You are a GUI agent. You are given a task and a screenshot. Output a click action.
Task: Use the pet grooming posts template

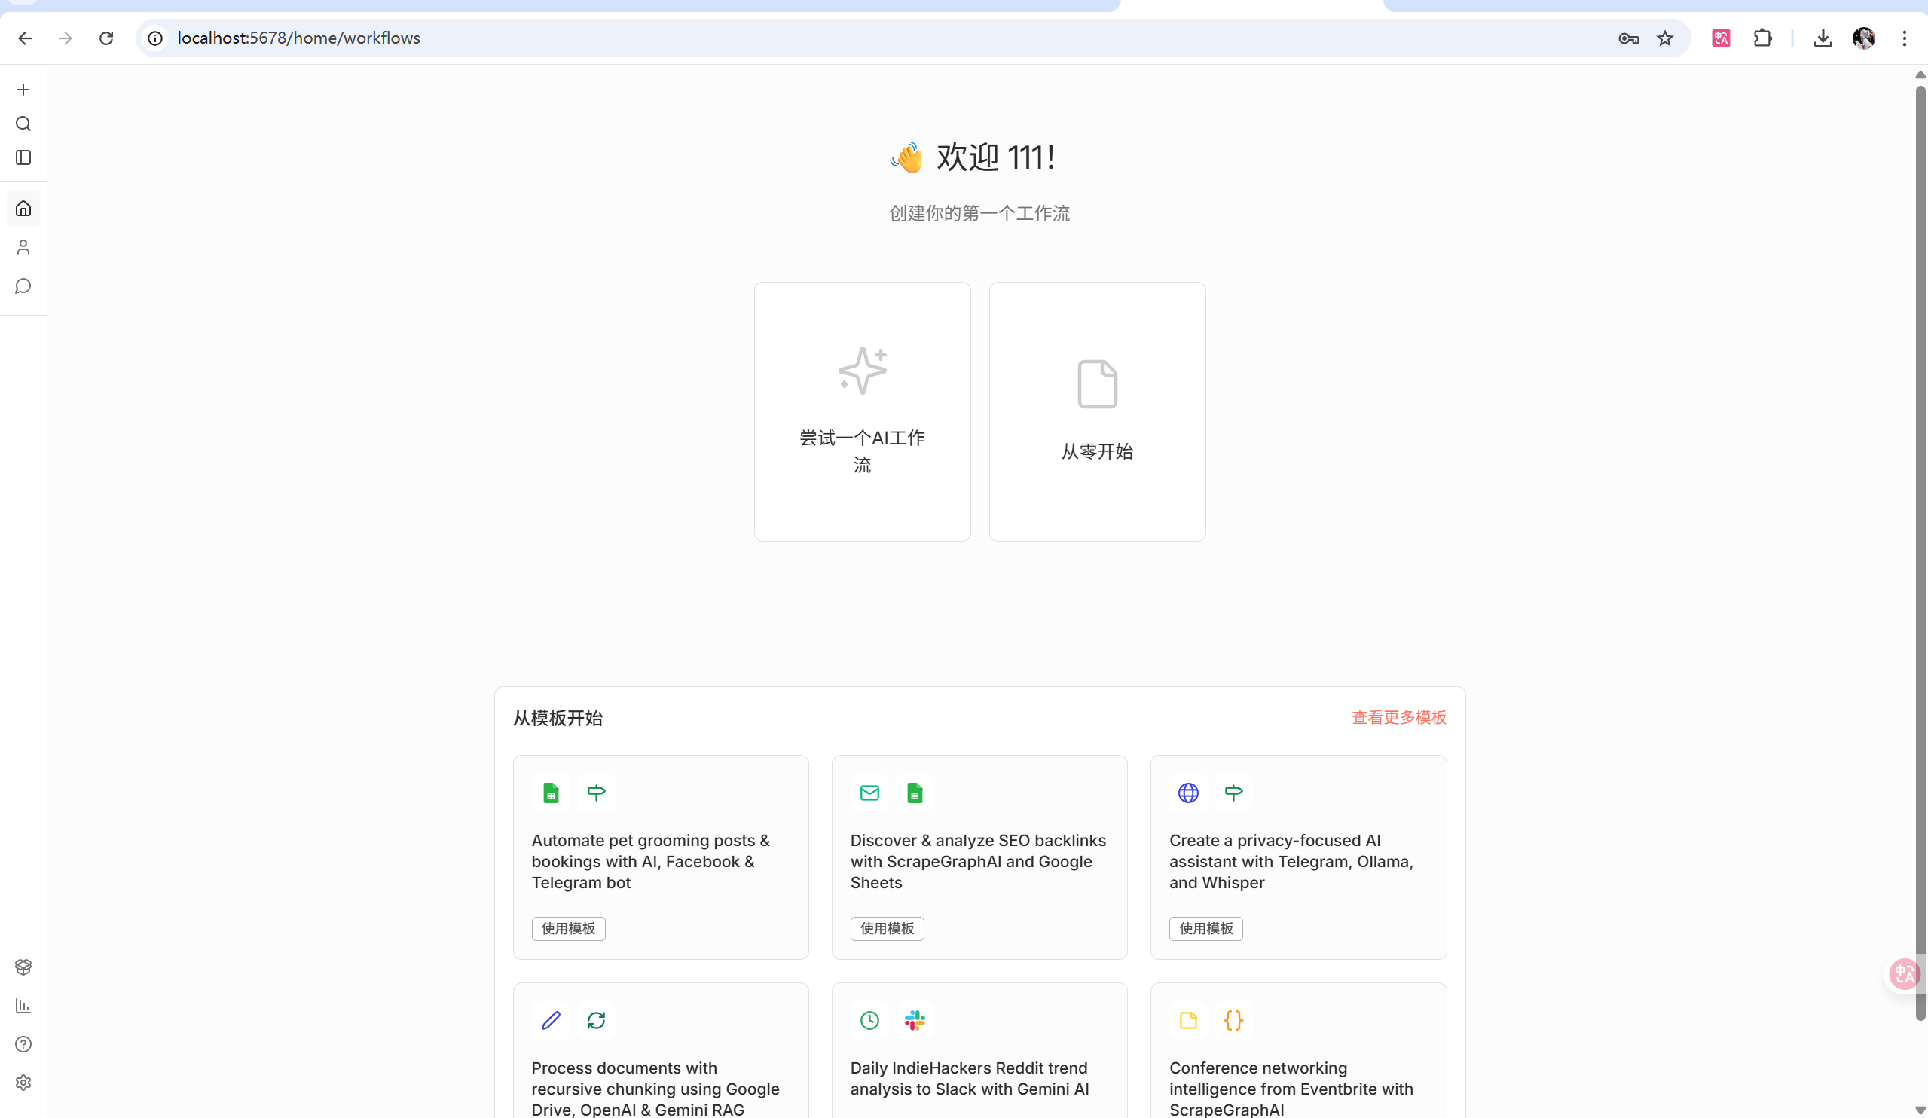coord(568,928)
